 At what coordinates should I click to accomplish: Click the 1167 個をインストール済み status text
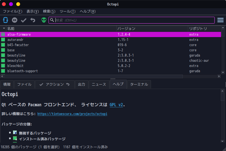85,147
